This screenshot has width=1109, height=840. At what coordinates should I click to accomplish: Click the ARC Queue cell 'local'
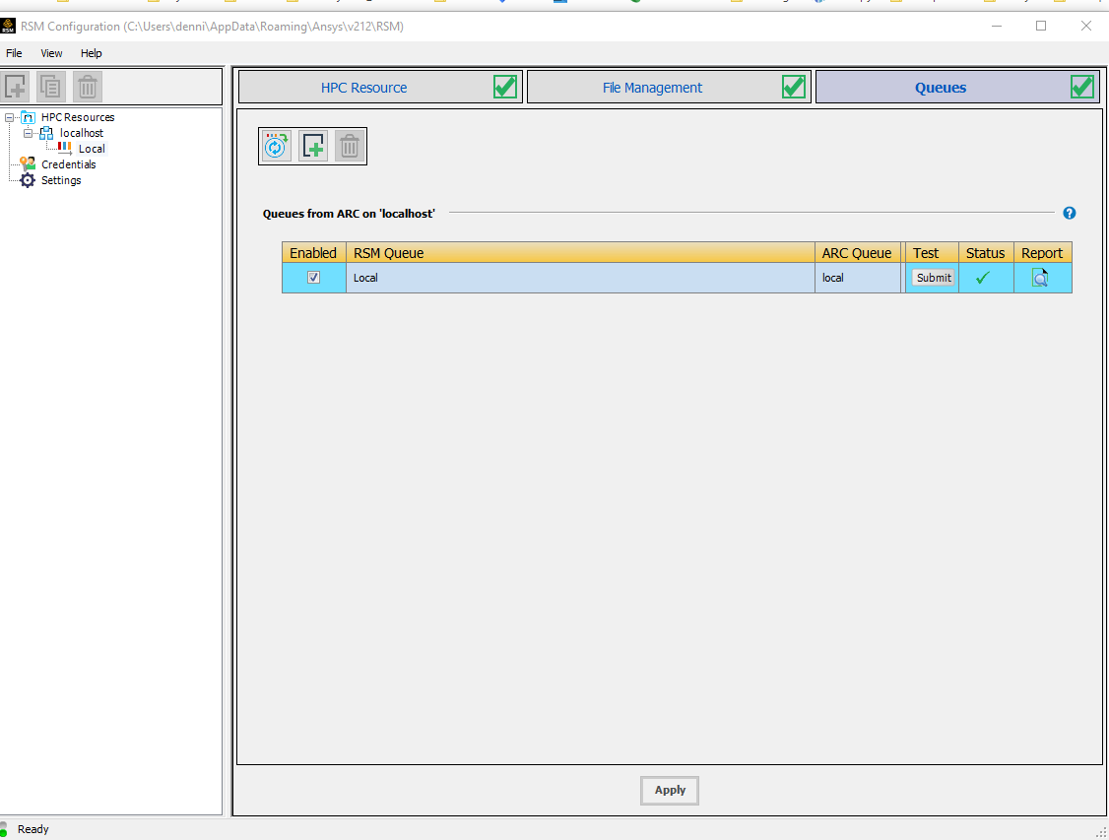pos(859,278)
